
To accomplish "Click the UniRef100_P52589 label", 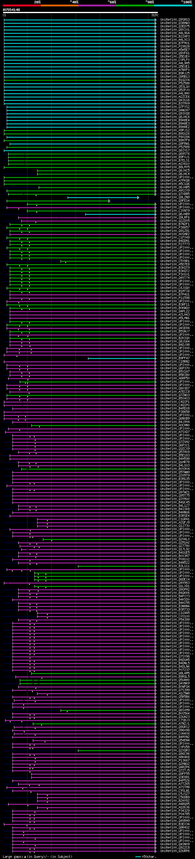I will pyautogui.click(x=175, y=147).
